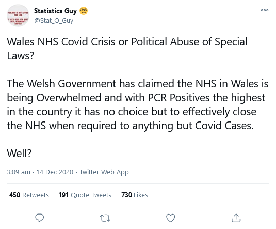Viewport: 276px width, 229px height.
Task: Like the tweet with the heart icon
Action: [171, 218]
